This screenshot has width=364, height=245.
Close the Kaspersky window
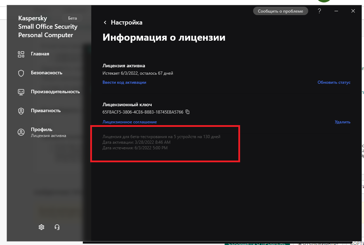(x=353, y=11)
